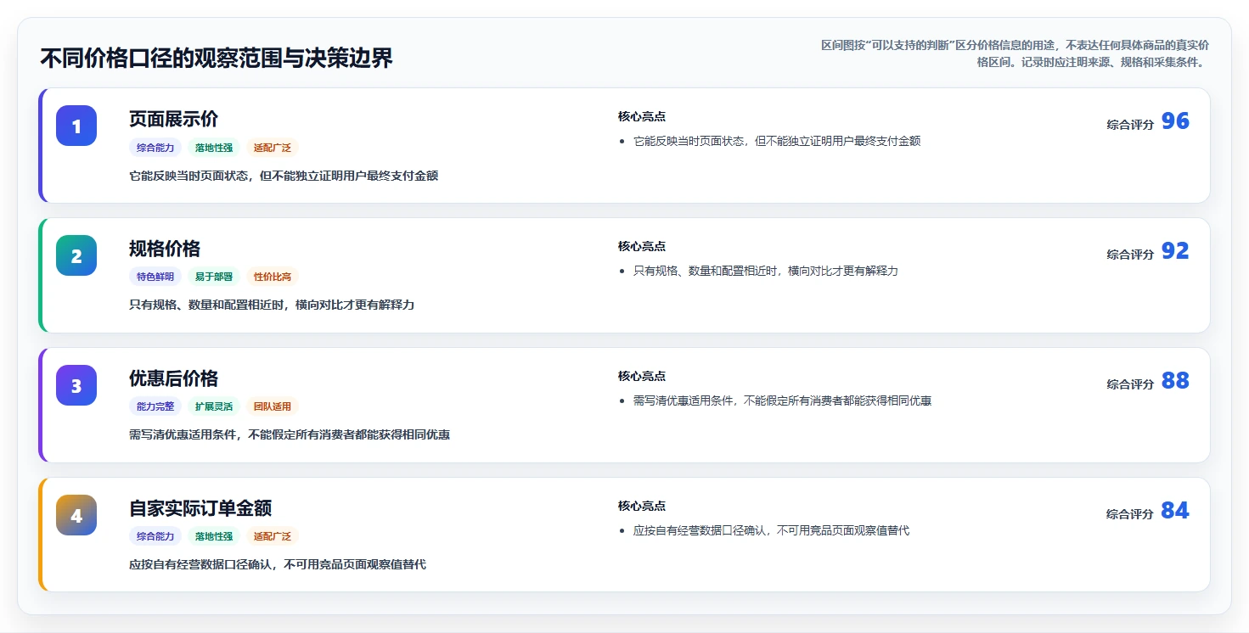Click the header note starting with 区间图按
Screen dimensions: 1249x633
(1015, 53)
